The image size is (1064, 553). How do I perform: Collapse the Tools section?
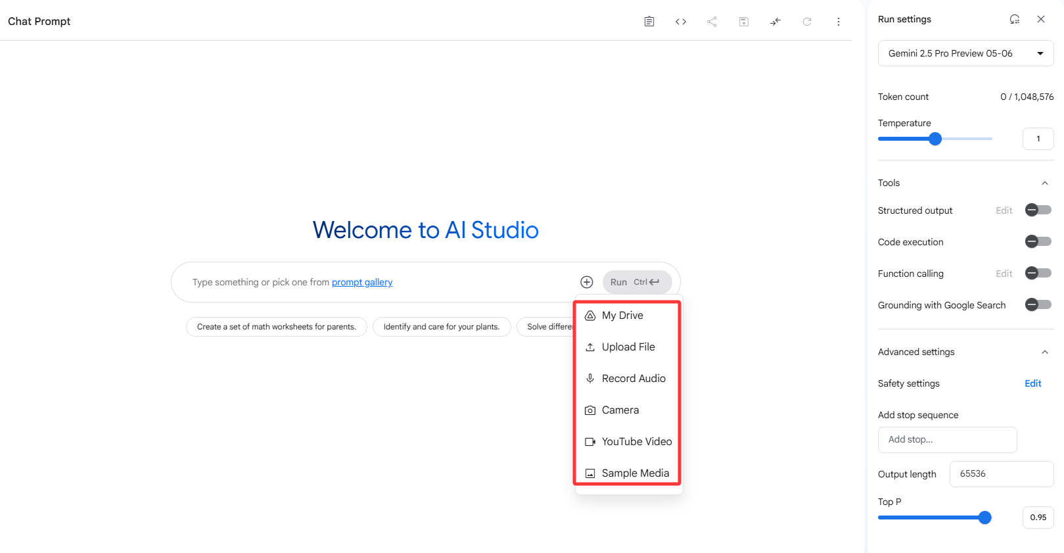point(1045,183)
